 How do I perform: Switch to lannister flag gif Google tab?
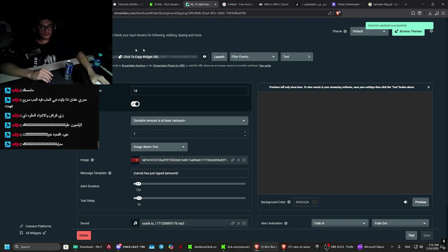pos(383,4)
